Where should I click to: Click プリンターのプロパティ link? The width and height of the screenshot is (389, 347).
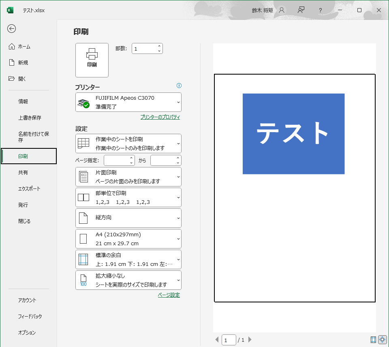160,117
